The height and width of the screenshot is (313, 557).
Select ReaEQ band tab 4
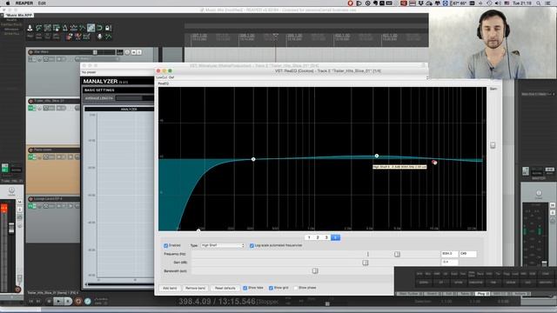pyautogui.click(x=335, y=237)
